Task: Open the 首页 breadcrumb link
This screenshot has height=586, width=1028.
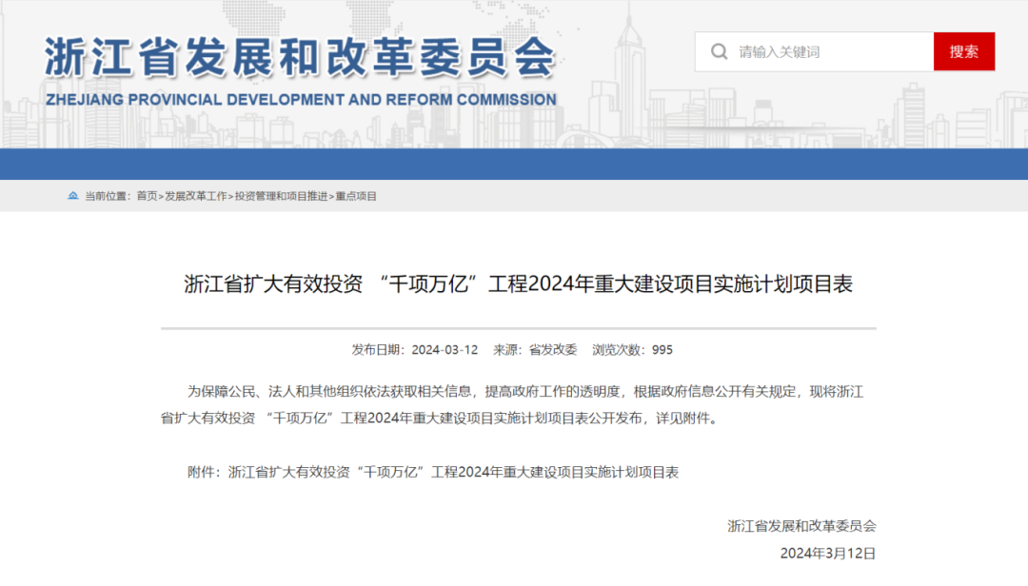Action: [147, 196]
